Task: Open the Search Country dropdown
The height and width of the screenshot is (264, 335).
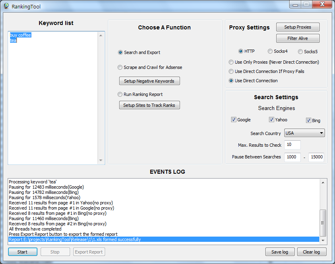Action: 304,133
